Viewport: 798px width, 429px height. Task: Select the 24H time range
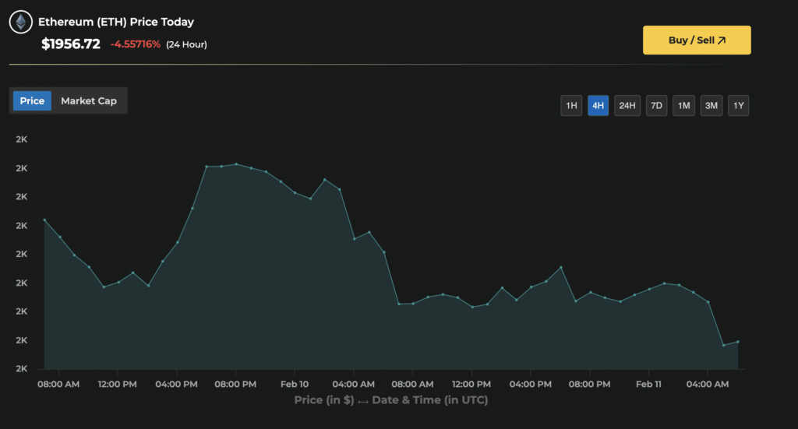coord(627,106)
